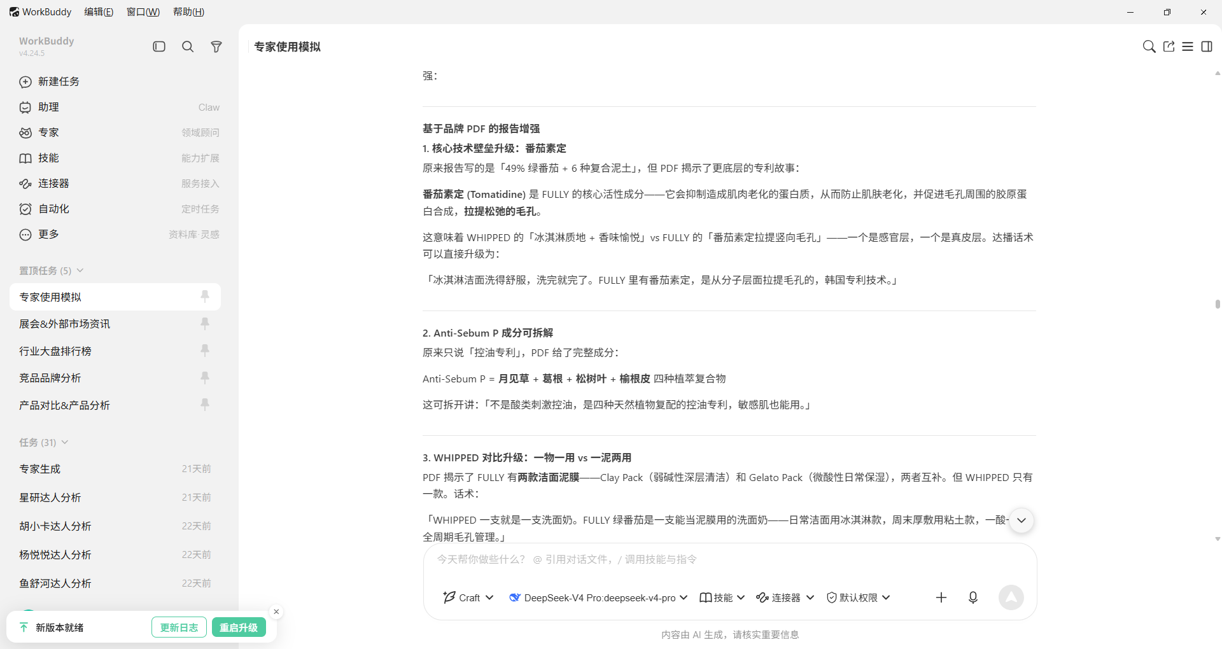Open 助理 Claw assistant

119,107
